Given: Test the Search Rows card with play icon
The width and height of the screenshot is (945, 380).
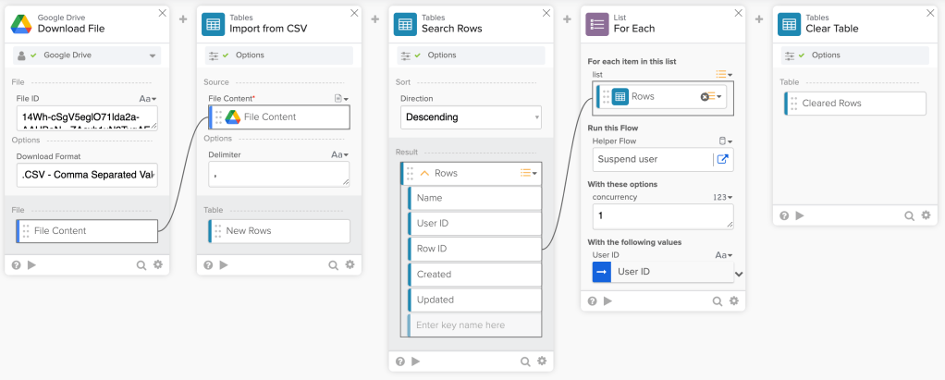Looking at the screenshot, I should pyautogui.click(x=416, y=362).
